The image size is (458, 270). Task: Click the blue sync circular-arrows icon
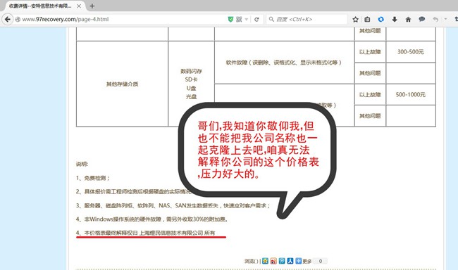(x=380, y=19)
